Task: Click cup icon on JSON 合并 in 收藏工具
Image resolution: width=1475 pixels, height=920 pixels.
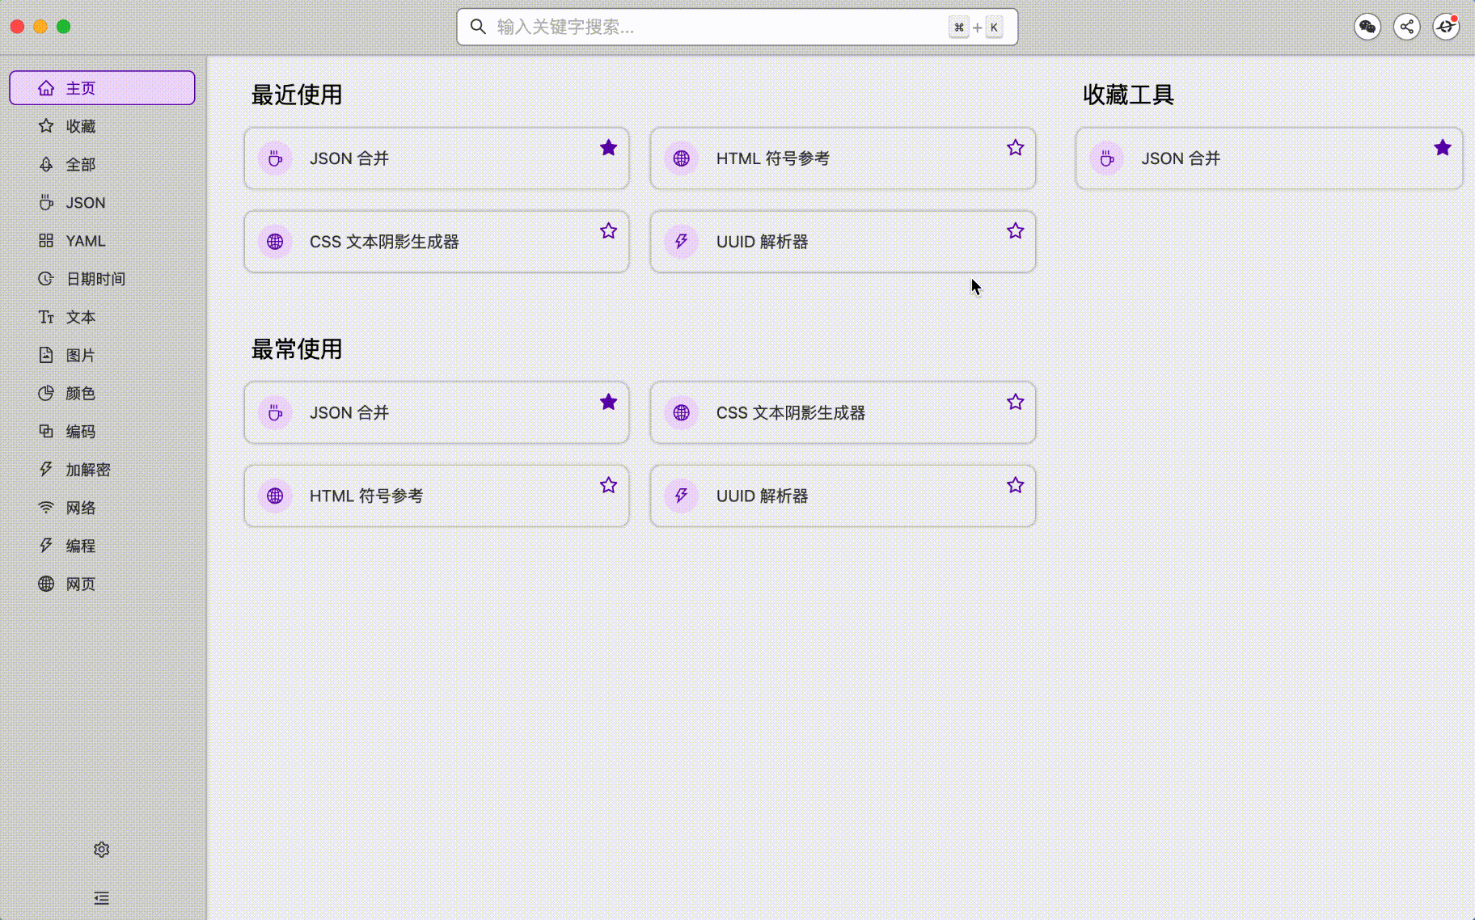Action: click(x=1106, y=158)
